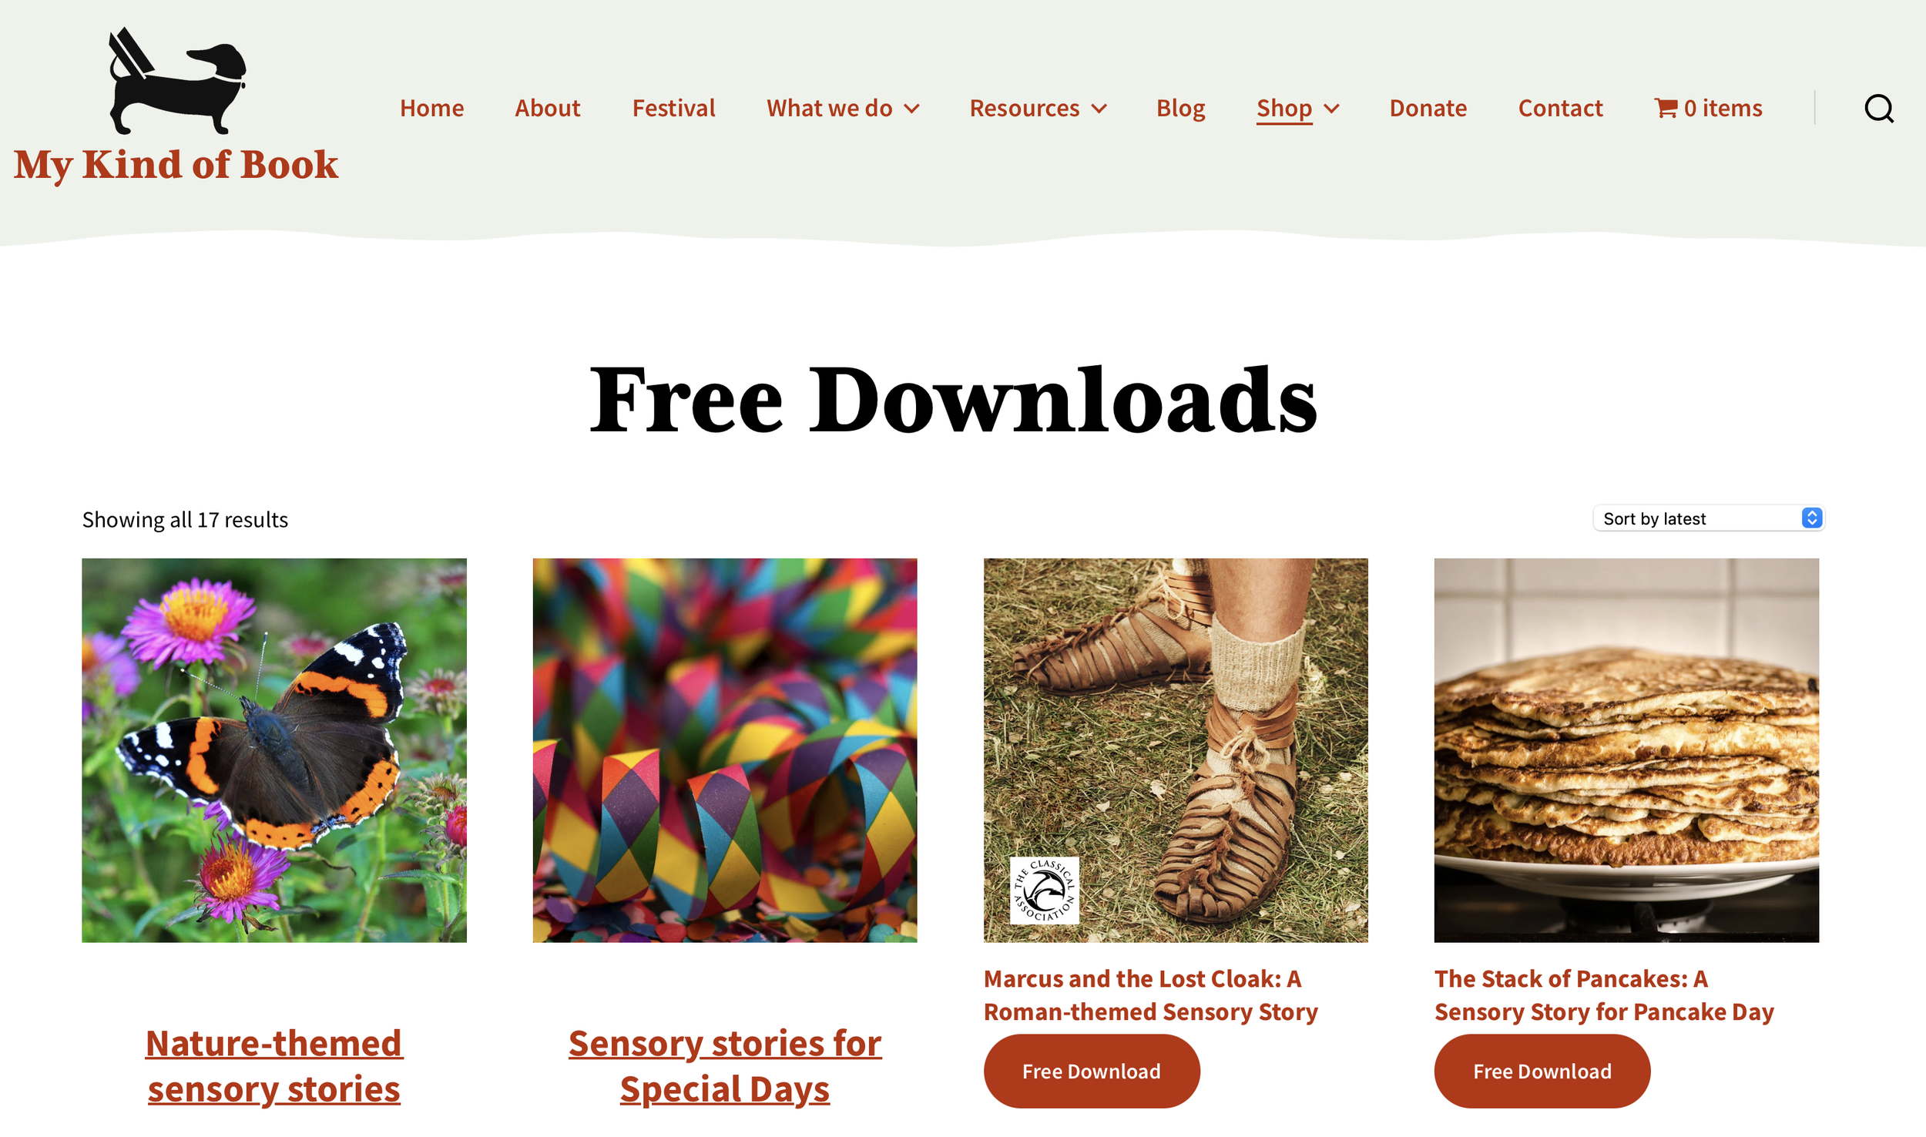Go to the Home menu item

tap(431, 108)
